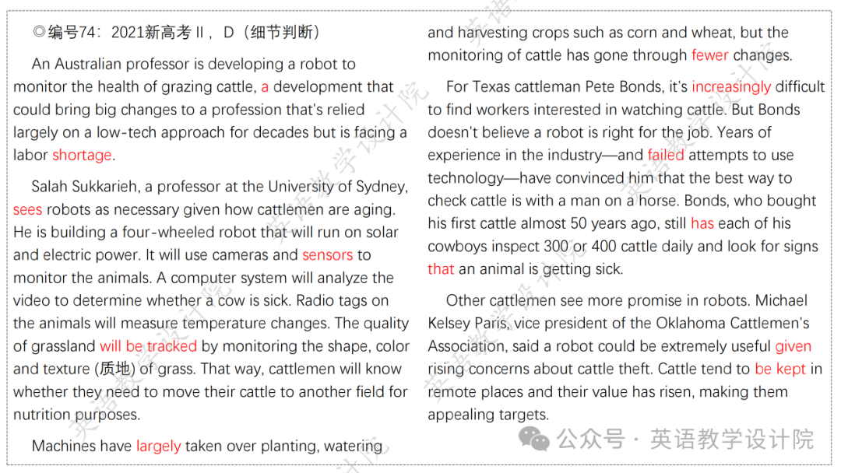Click the label 细节判断 in the title

tap(281, 32)
